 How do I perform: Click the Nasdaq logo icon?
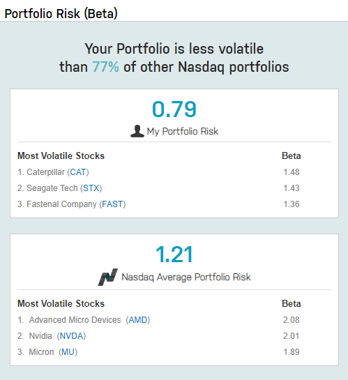click(x=108, y=277)
